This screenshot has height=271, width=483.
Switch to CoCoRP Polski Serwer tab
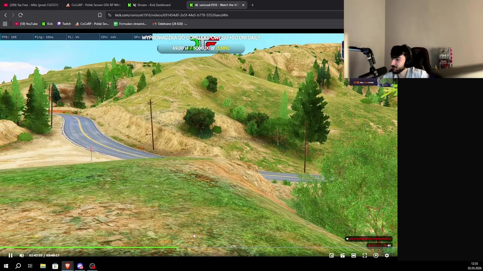click(93, 5)
